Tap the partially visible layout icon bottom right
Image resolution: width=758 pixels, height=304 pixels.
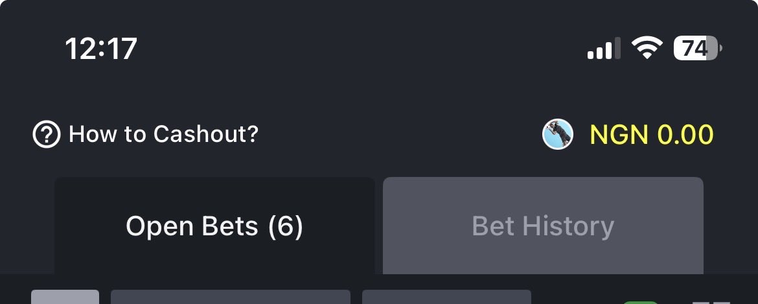tap(711, 302)
